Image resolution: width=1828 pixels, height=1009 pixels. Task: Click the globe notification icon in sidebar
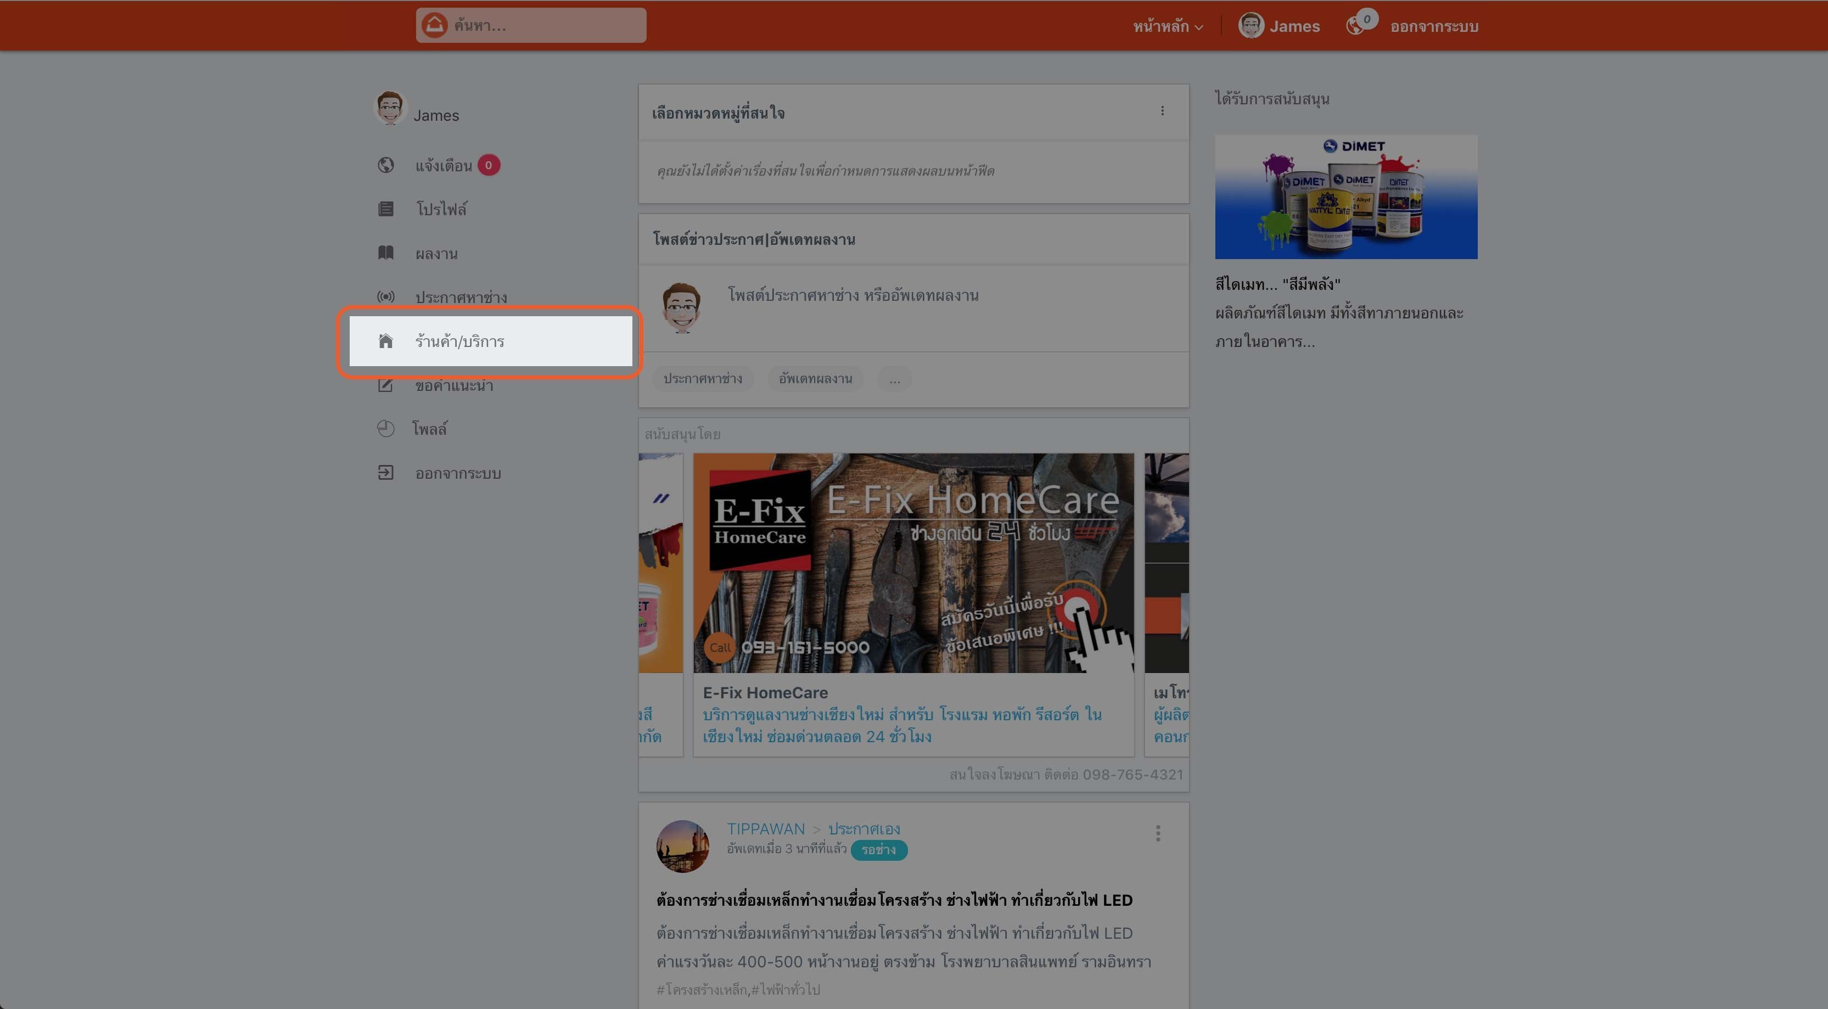pos(385,165)
